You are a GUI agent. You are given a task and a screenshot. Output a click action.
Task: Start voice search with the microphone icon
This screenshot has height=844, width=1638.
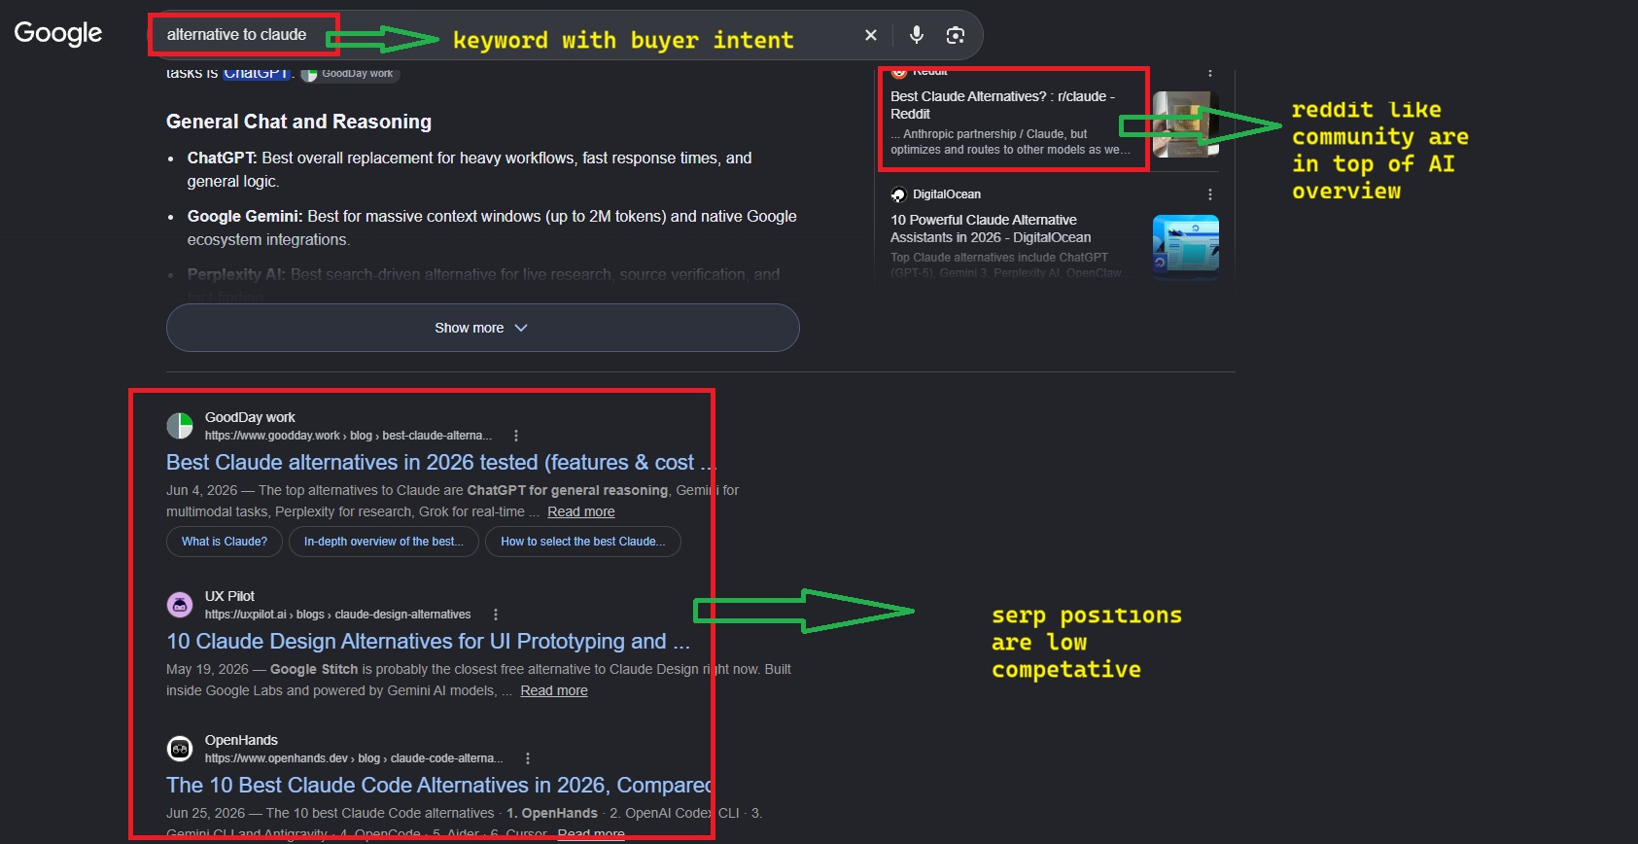(x=917, y=35)
